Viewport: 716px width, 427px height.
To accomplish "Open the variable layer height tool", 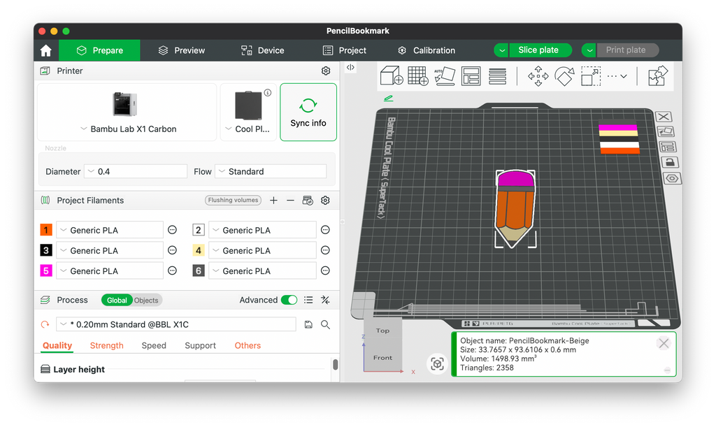I will coord(497,75).
